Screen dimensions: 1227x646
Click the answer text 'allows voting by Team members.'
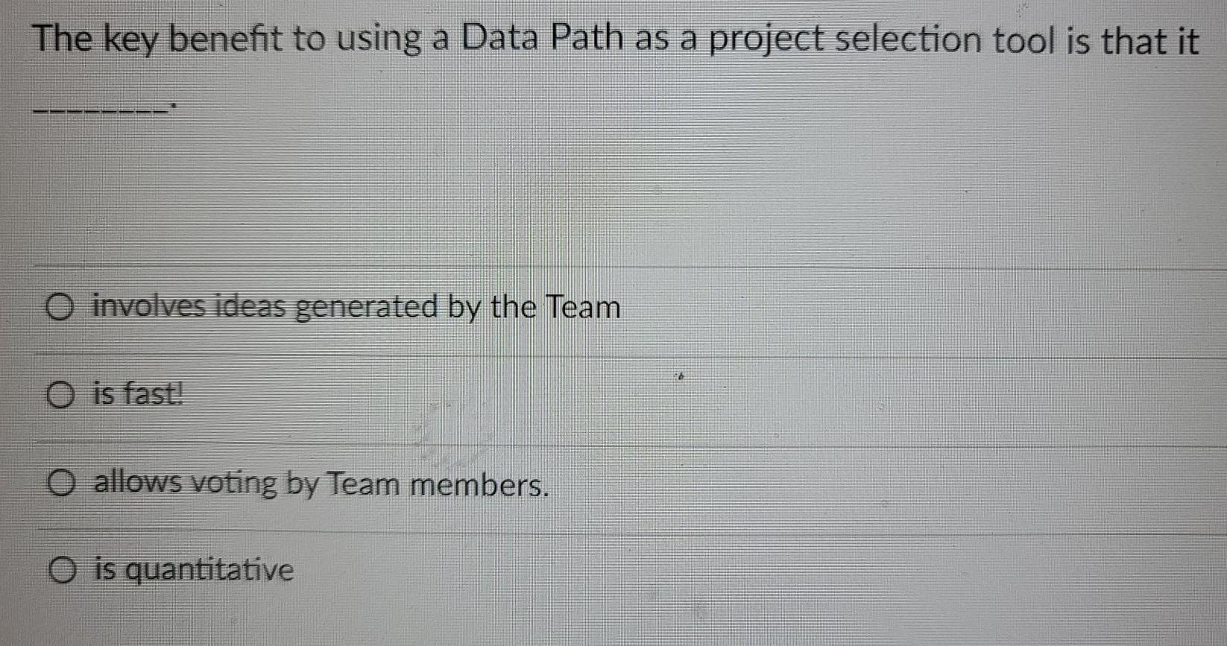tap(321, 485)
